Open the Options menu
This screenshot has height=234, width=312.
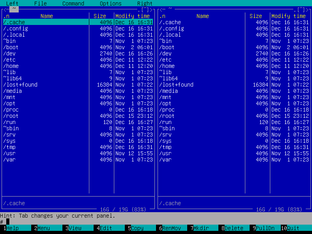[x=110, y=3]
